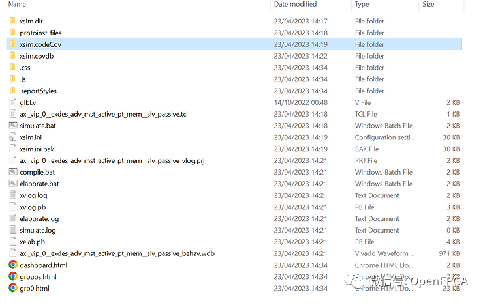The width and height of the screenshot is (483, 303).
Task: Select the xsim.ini.bak file name
Action: (37, 149)
